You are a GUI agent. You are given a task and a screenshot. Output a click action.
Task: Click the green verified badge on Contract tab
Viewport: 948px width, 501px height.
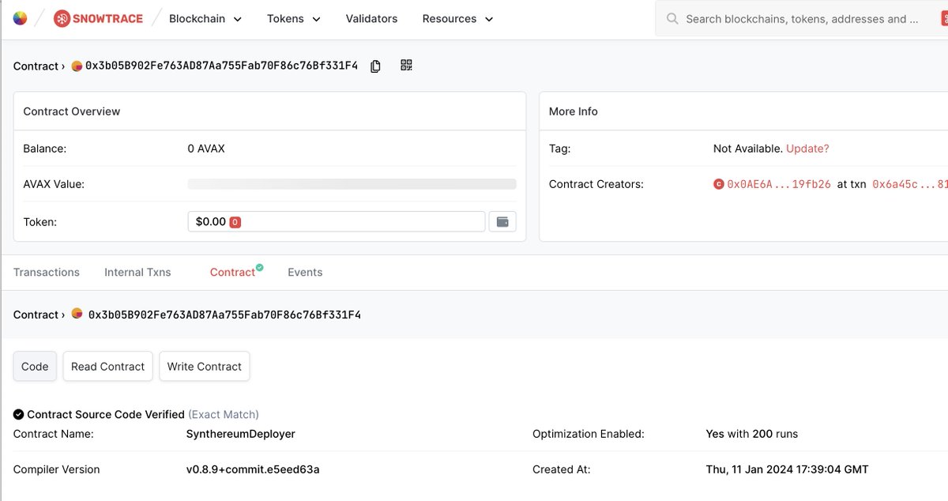click(x=259, y=268)
